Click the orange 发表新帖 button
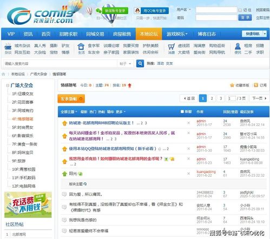 point(71,98)
